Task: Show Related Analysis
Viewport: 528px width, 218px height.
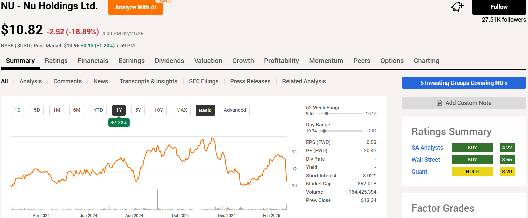Action: point(304,81)
